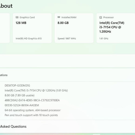The width and height of the screenshot is (135, 135).
Task: Click the i5-7Y54 processor specification row
Action: click(36, 90)
